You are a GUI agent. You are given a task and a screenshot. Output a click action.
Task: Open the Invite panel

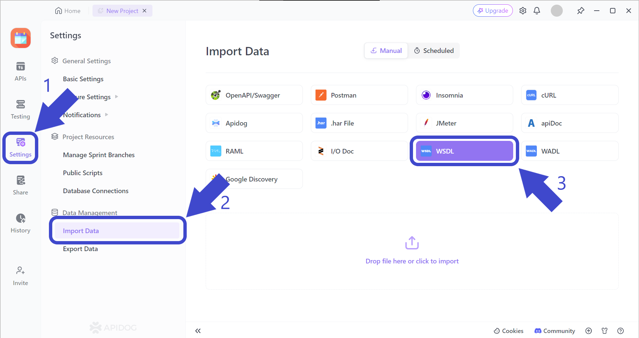click(20, 276)
